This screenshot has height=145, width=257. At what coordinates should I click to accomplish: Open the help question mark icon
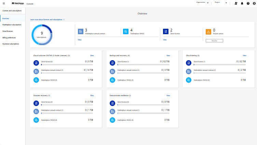[248, 3]
